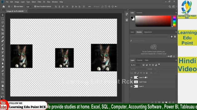
Task: Switch to the Adjustments tab
Action: coord(148,32)
